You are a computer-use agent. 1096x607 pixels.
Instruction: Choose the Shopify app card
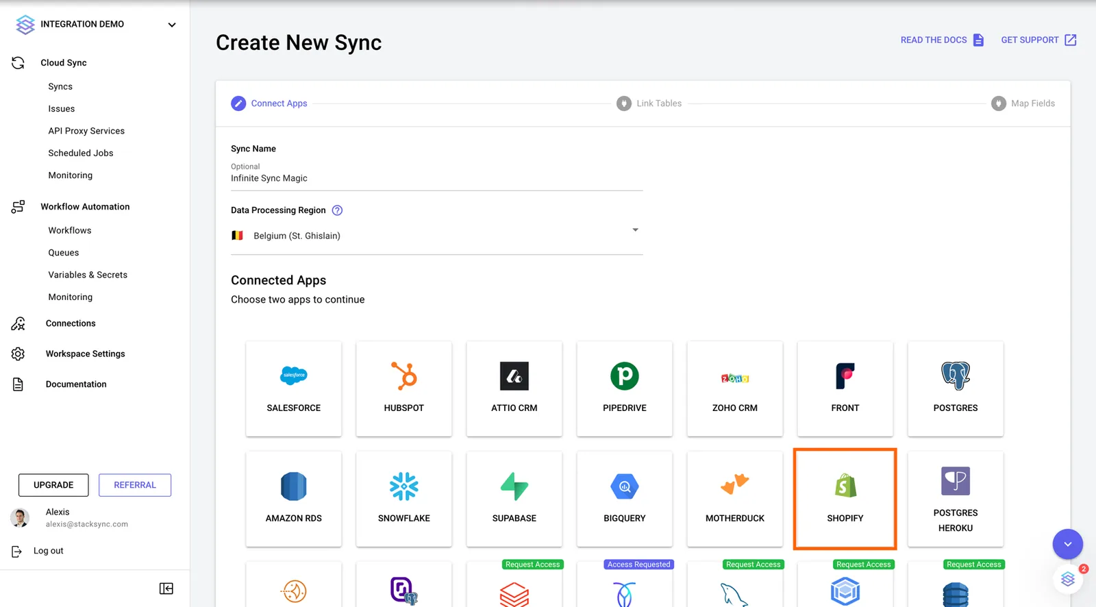[845, 499]
